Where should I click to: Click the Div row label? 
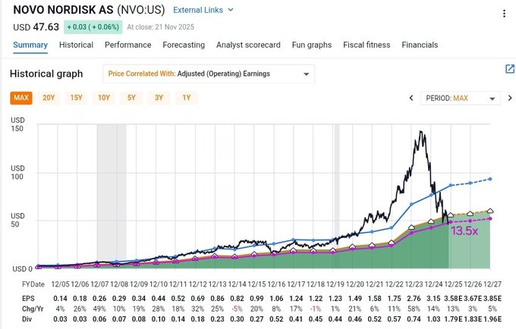(x=27, y=319)
